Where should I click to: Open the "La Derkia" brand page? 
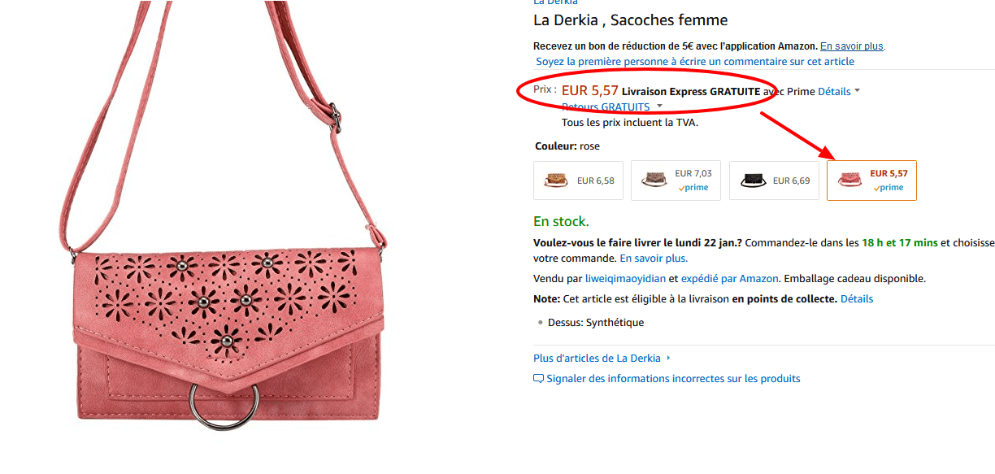555,3
